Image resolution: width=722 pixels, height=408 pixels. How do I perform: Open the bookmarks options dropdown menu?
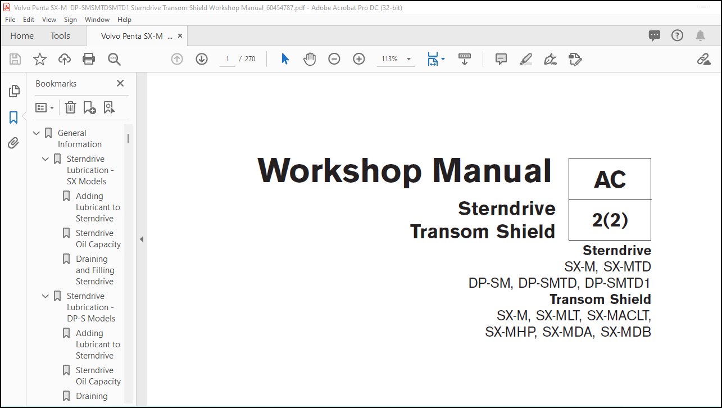coord(45,107)
